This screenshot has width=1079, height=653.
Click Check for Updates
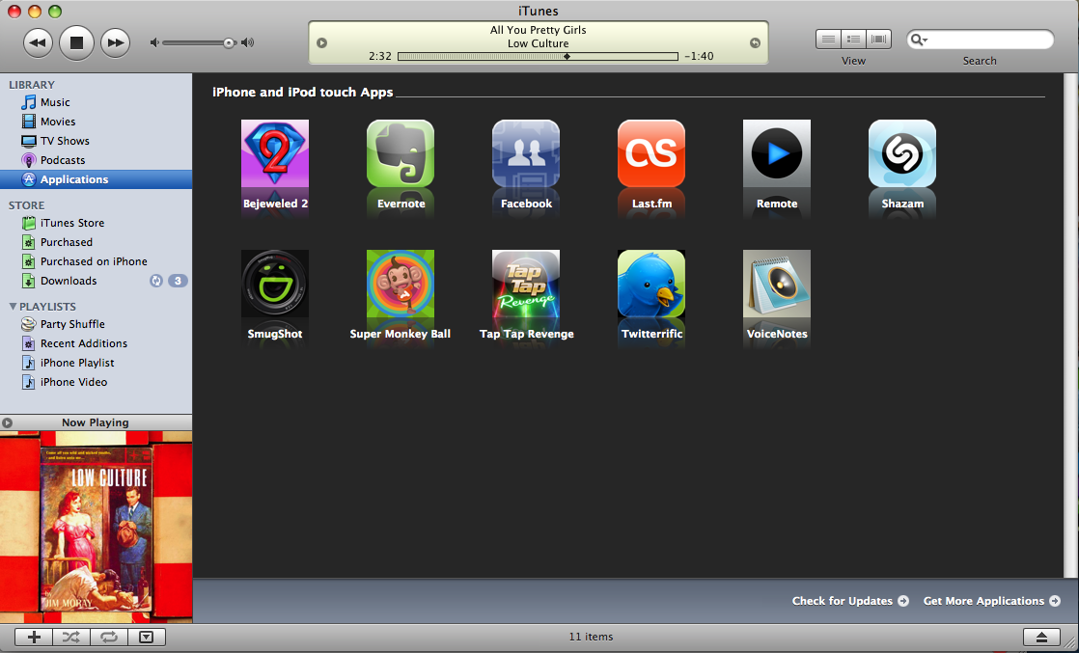pyautogui.click(x=850, y=601)
